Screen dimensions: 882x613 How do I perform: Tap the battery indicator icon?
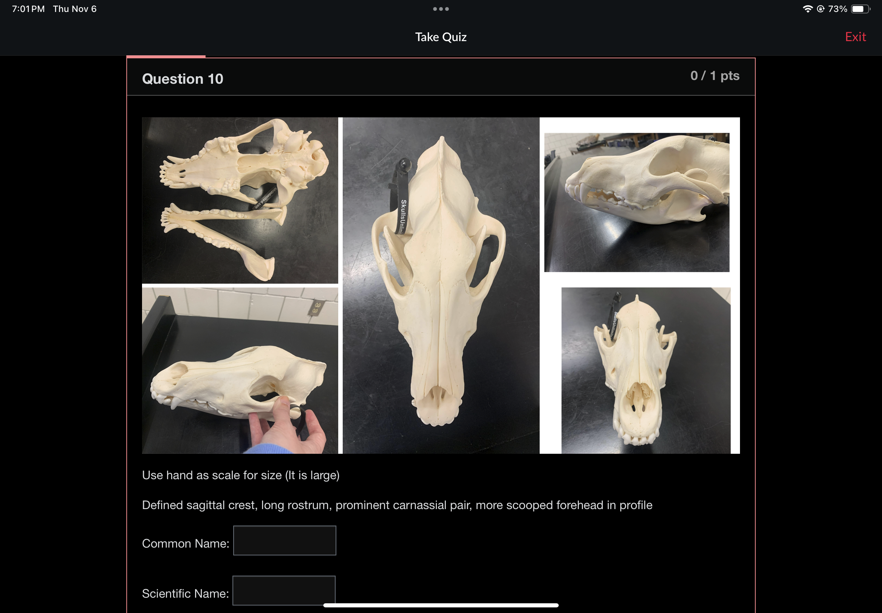point(860,9)
